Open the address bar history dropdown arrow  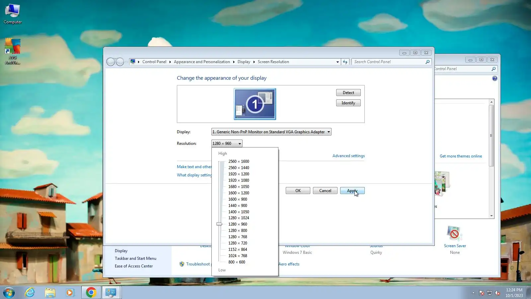(338, 62)
